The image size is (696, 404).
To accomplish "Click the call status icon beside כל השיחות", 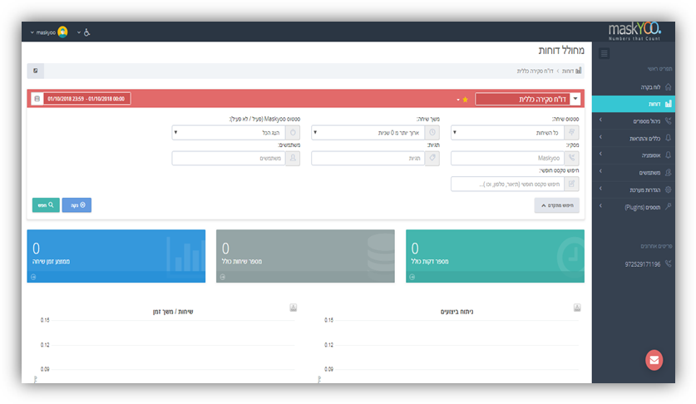I will point(572,132).
